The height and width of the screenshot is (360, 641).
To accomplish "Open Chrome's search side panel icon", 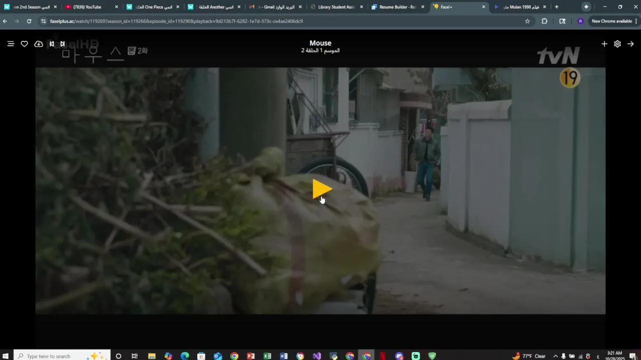I will pyautogui.click(x=562, y=21).
